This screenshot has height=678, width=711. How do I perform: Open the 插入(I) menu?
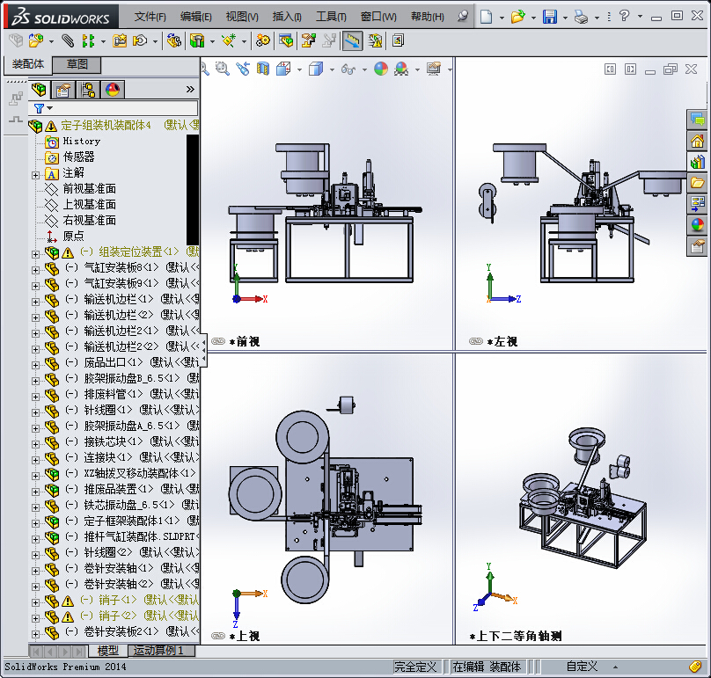click(x=287, y=17)
